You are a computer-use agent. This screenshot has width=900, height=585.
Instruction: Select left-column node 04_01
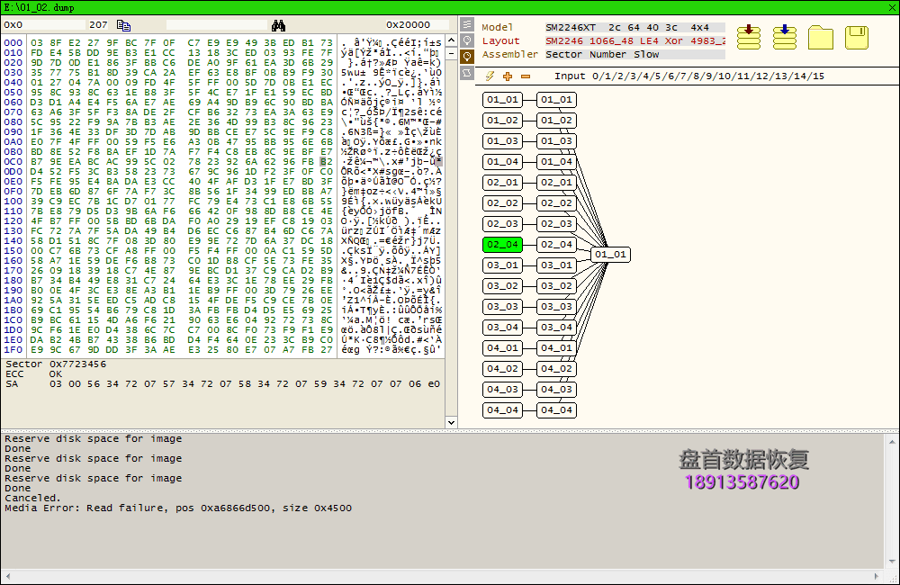click(502, 348)
